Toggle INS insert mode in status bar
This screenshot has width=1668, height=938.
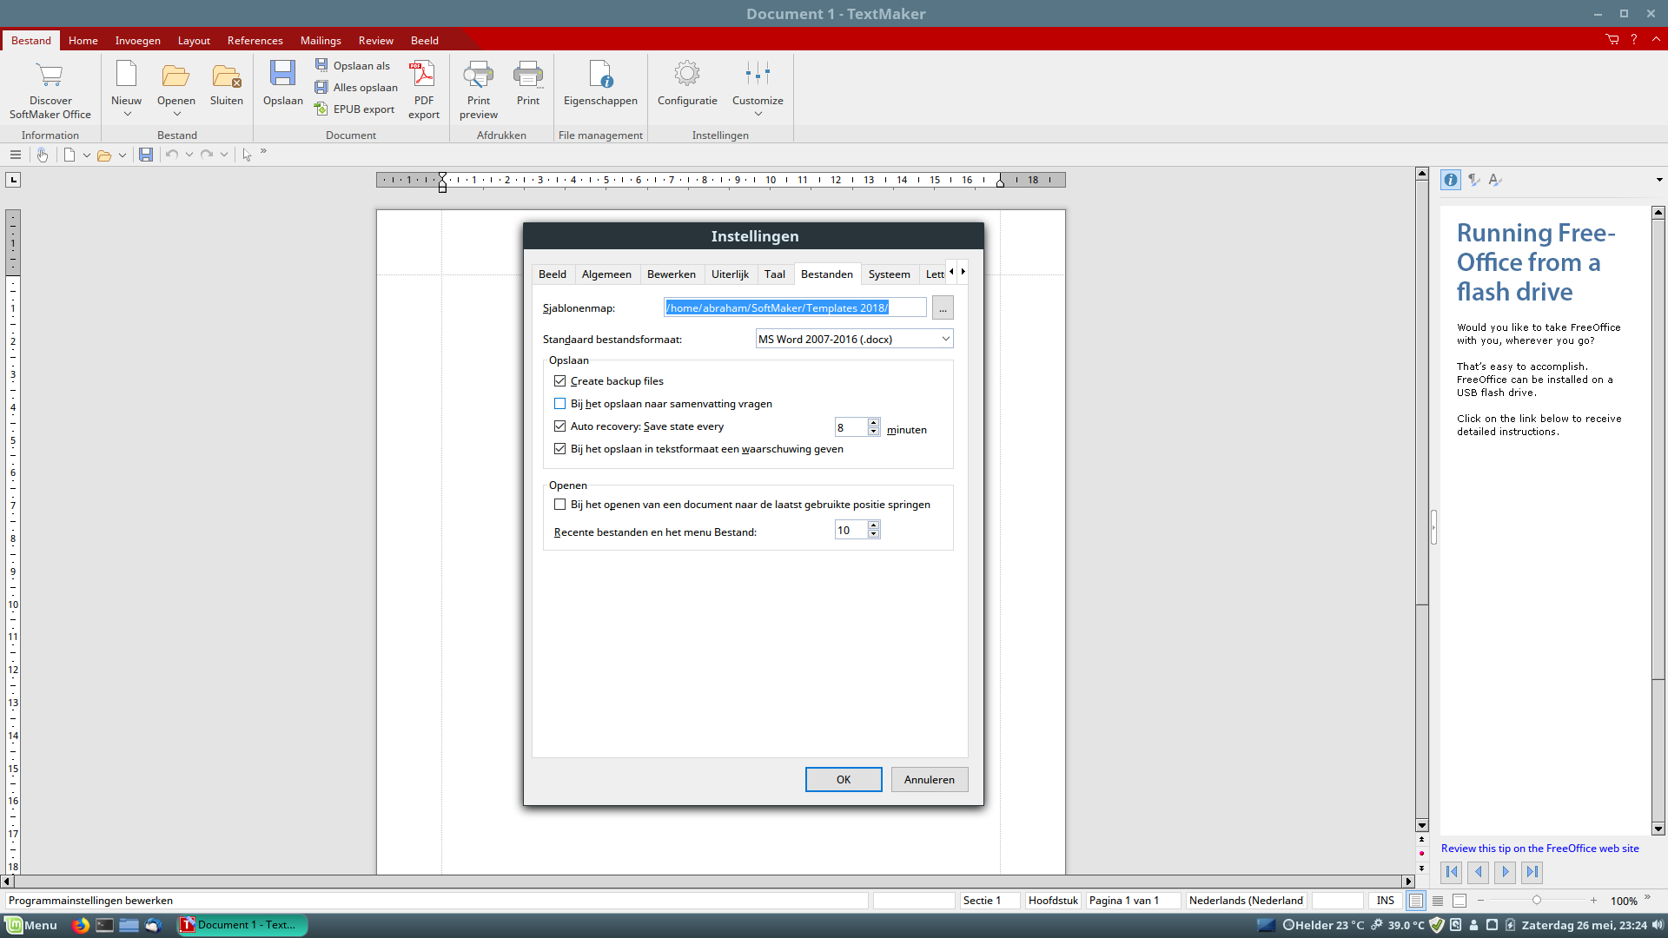[x=1385, y=901]
